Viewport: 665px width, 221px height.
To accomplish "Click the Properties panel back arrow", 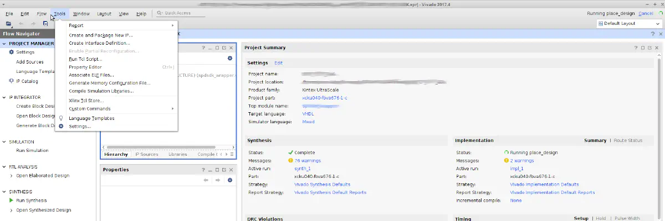I will (206, 180).
